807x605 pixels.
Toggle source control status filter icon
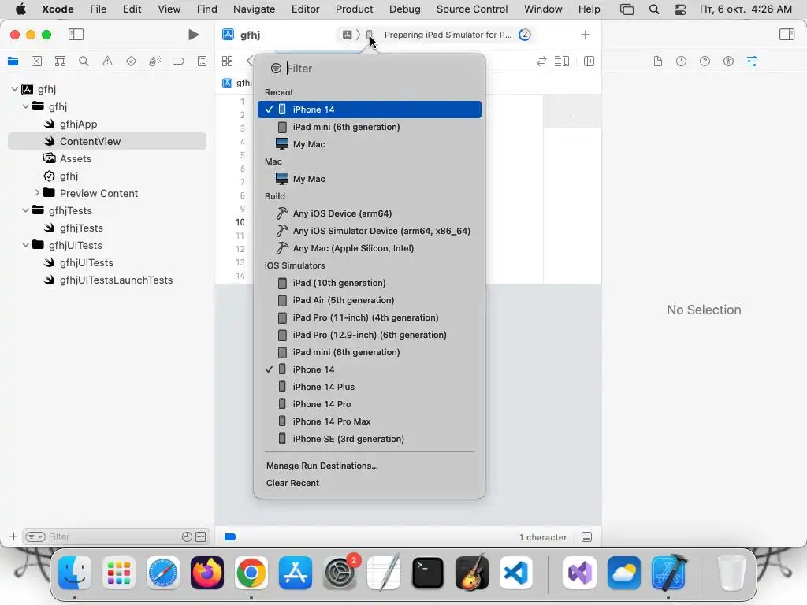(201, 536)
